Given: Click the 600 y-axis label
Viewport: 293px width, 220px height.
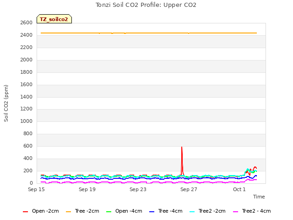Looking at the screenshot, I should tap(28, 146).
